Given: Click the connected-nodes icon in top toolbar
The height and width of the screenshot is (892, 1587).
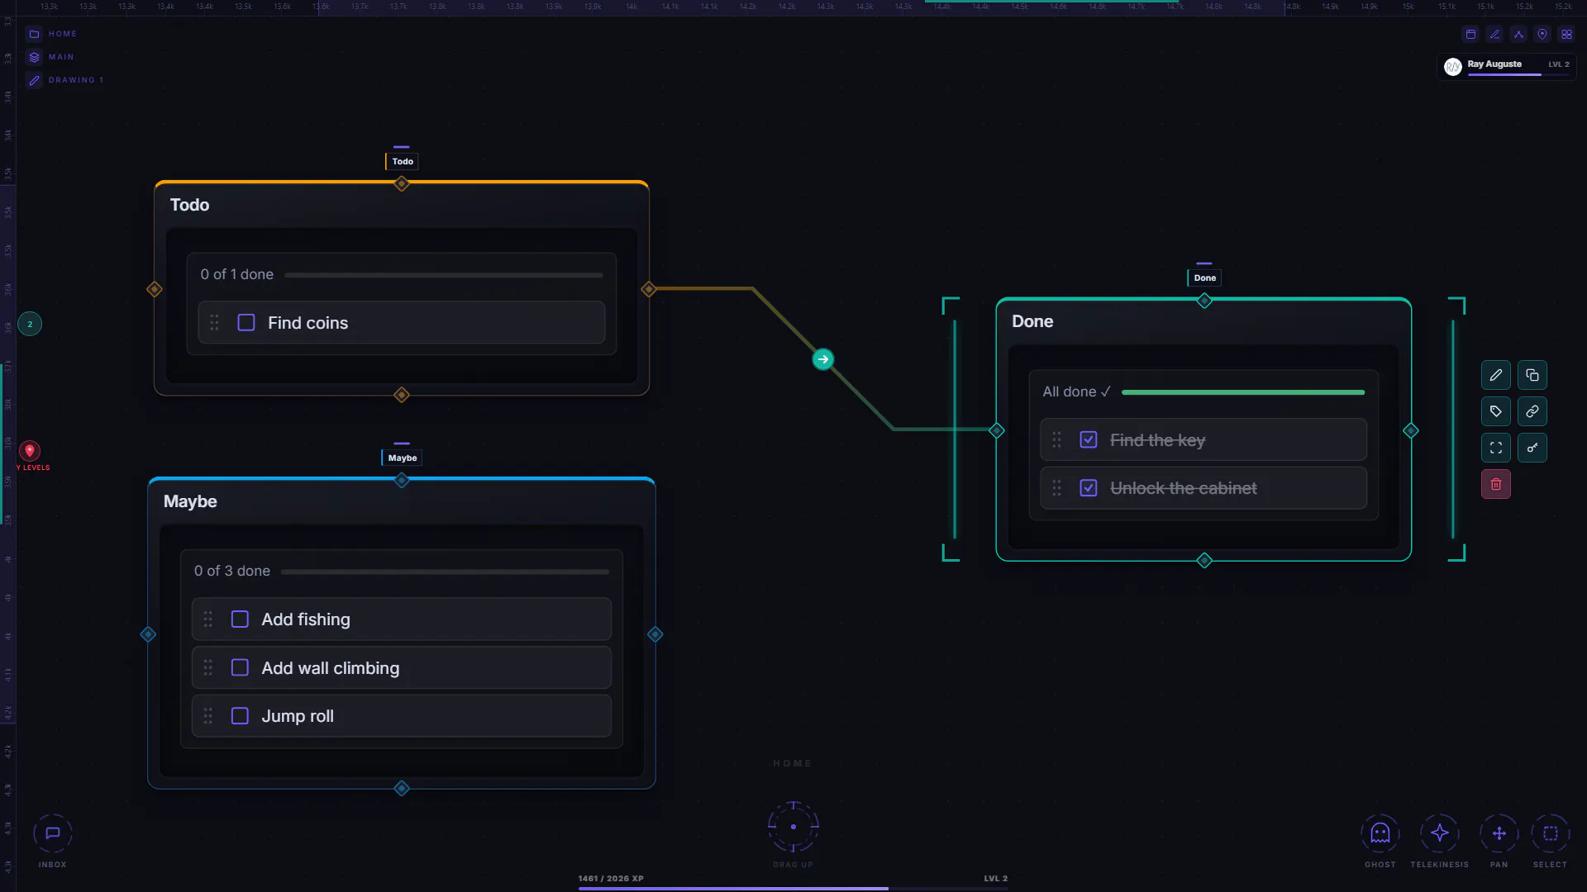Looking at the screenshot, I should coord(1518,35).
